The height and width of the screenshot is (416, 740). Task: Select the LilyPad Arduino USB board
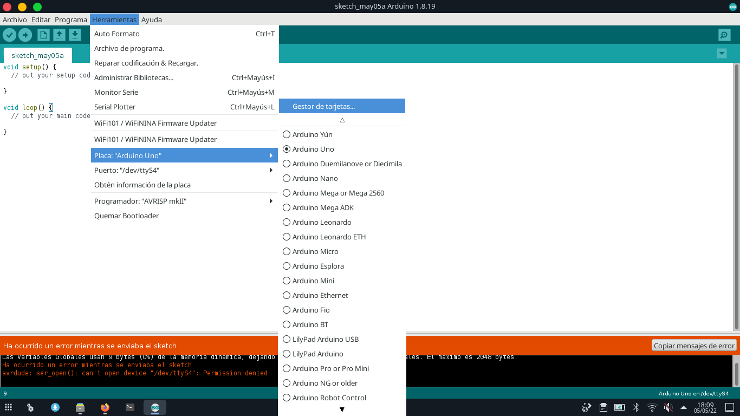tap(342, 339)
